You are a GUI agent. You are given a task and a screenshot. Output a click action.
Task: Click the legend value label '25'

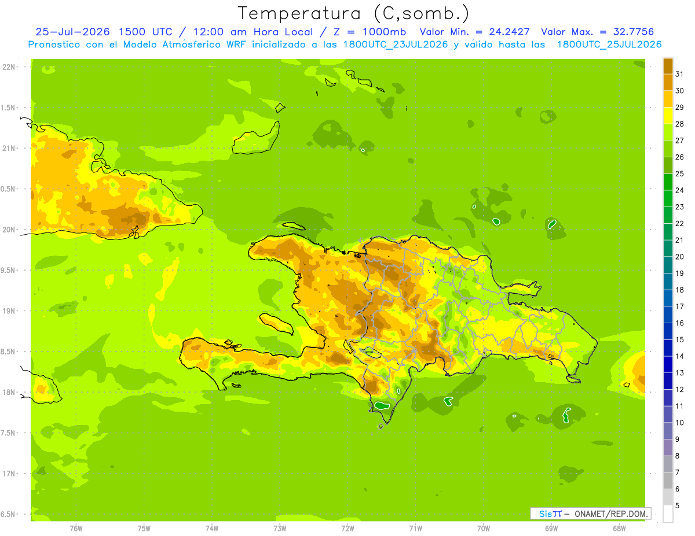pos(679,173)
